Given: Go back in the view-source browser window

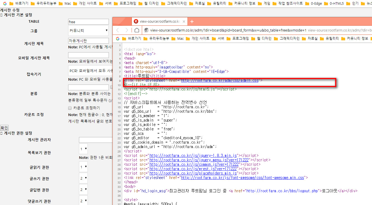Looking at the screenshot, I should point(118,30).
